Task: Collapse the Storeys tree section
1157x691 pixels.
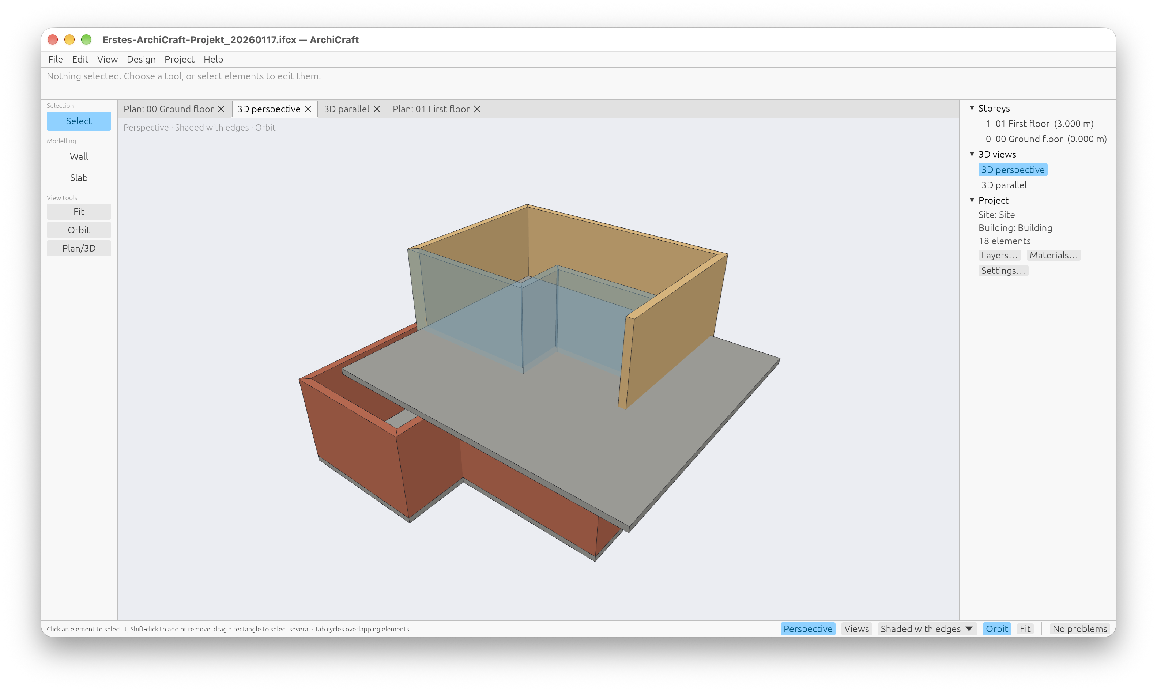Action: (x=972, y=108)
